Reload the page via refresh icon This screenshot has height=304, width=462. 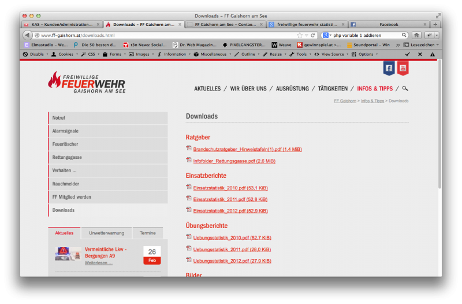click(313, 35)
